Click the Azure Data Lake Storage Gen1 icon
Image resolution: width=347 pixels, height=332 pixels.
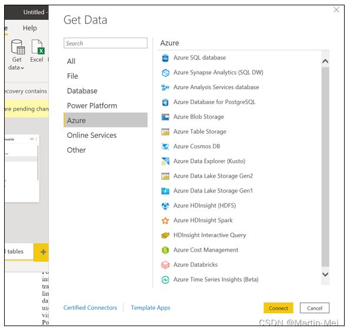tap(166, 191)
